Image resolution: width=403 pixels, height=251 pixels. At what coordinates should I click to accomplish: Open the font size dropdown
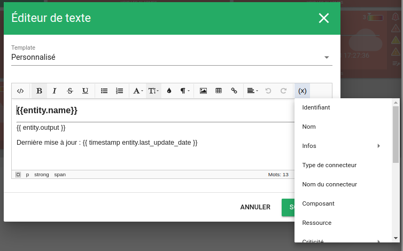pyautogui.click(x=153, y=91)
